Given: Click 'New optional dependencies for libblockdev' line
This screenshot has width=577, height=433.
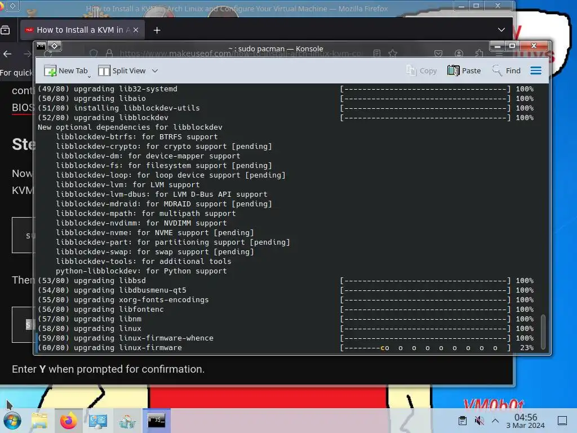Looking at the screenshot, I should pyautogui.click(x=130, y=127).
